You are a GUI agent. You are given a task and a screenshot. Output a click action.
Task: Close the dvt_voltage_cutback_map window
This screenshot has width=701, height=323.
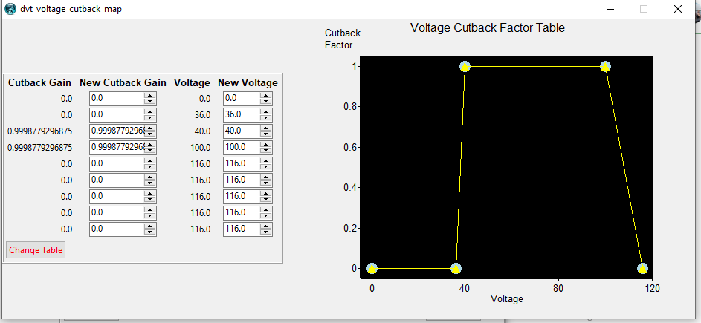[678, 9]
